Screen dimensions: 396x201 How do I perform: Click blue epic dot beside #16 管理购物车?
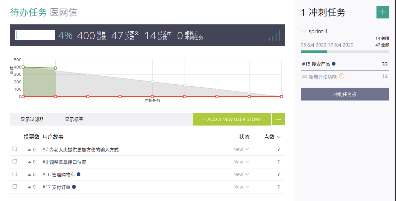click(x=78, y=174)
